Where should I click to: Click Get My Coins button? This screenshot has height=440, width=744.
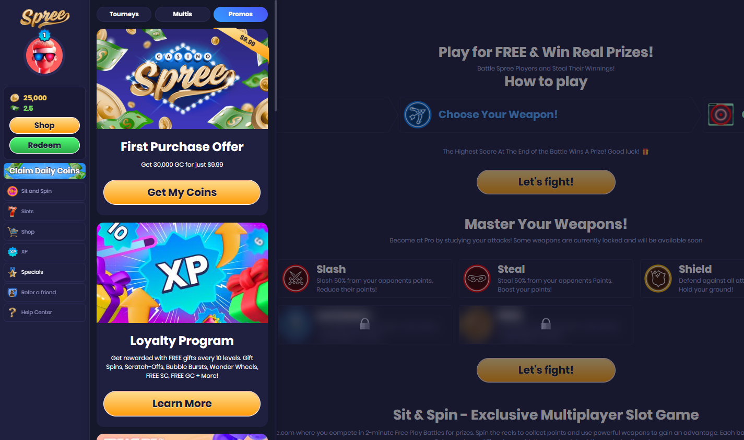tap(182, 192)
